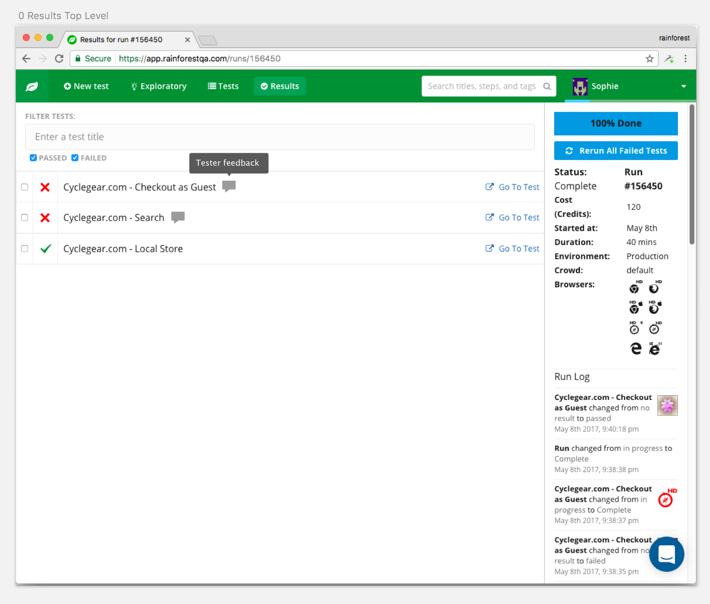Click the Microsoft Edge browser icon
Viewport: 710px width, 604px height.
636,348
